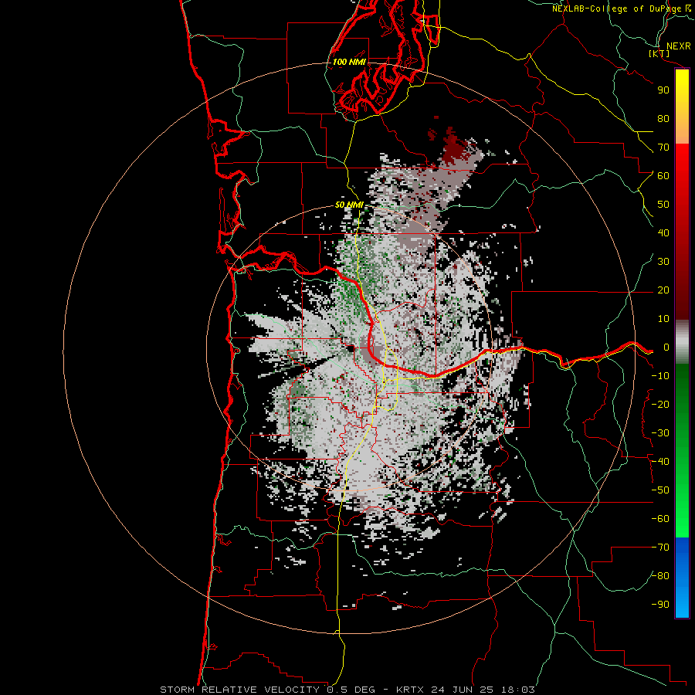The image size is (695, 695).
Task: Click the "NEXR" label above the color bar
Action: coord(679,46)
